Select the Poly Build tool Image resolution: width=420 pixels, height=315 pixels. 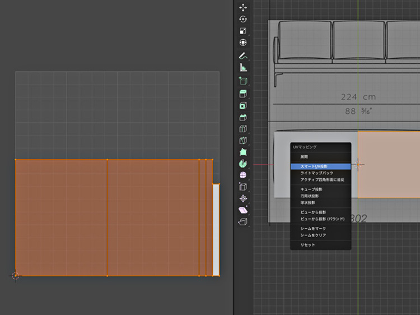tap(243, 152)
